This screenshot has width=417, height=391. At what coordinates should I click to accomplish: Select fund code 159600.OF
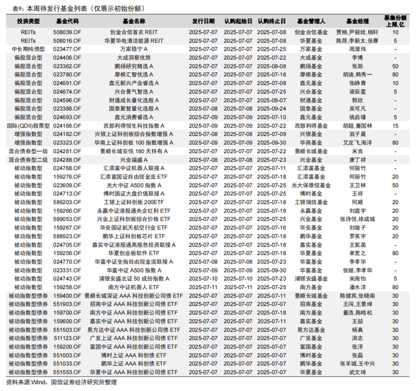67,321
